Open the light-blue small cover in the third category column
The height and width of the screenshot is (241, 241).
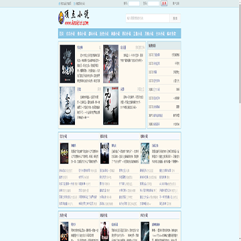click(x=145, y=153)
